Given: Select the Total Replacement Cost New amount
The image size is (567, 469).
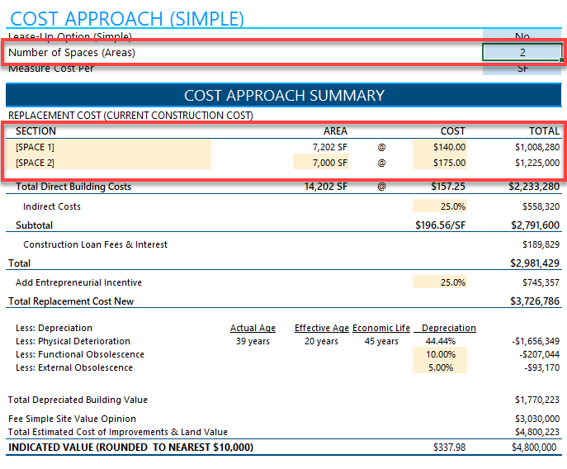Looking at the screenshot, I should point(535,301).
